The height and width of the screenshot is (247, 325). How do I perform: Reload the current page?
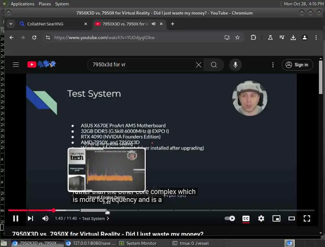pos(34,37)
